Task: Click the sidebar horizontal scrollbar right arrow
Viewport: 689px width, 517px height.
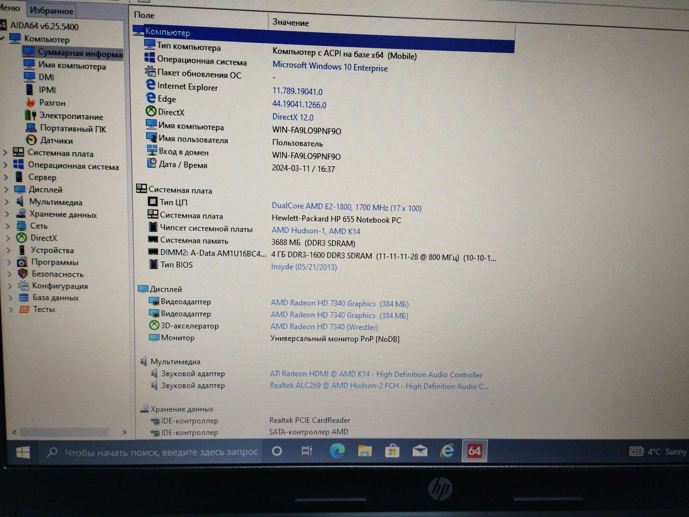Action: tap(124, 432)
